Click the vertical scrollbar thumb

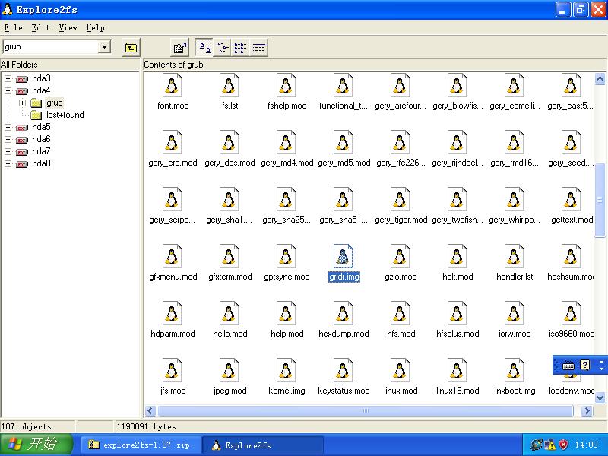tap(600, 200)
